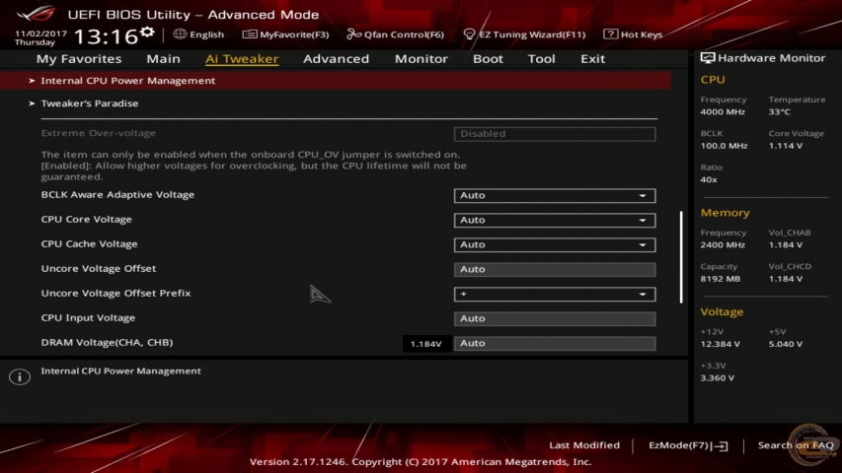Screen dimensions: 842x473
Task: Click Uncore Voltage Offset input field
Action: click(555, 269)
